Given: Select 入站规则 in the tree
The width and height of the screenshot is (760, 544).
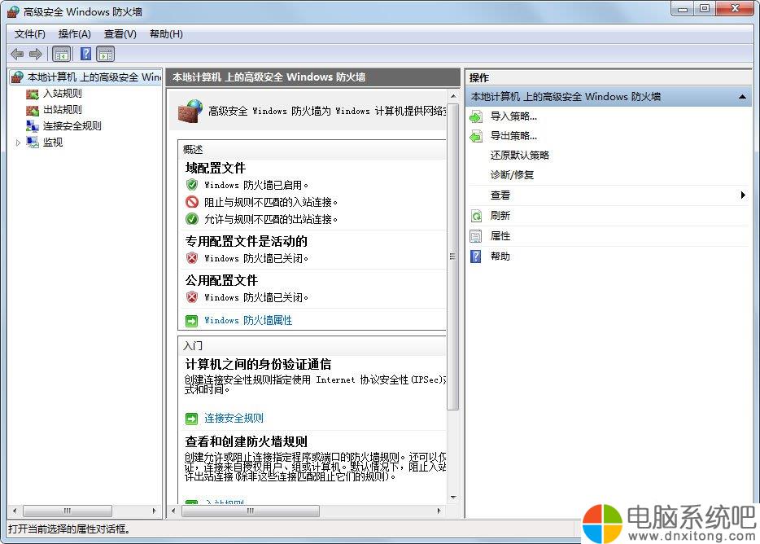Looking at the screenshot, I should tap(63, 94).
